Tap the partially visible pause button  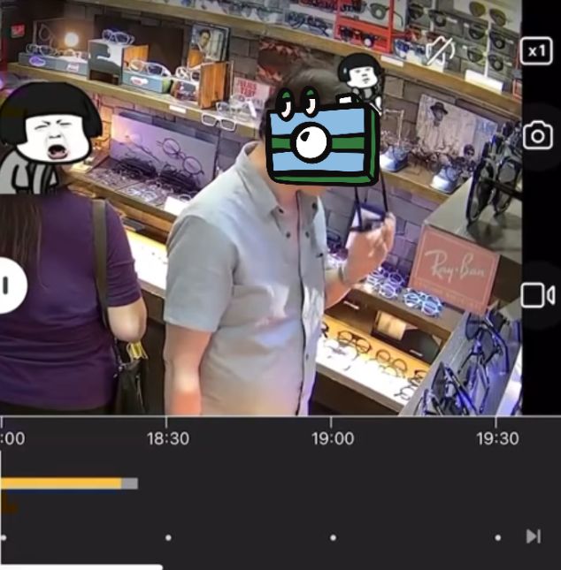[x=12, y=285]
